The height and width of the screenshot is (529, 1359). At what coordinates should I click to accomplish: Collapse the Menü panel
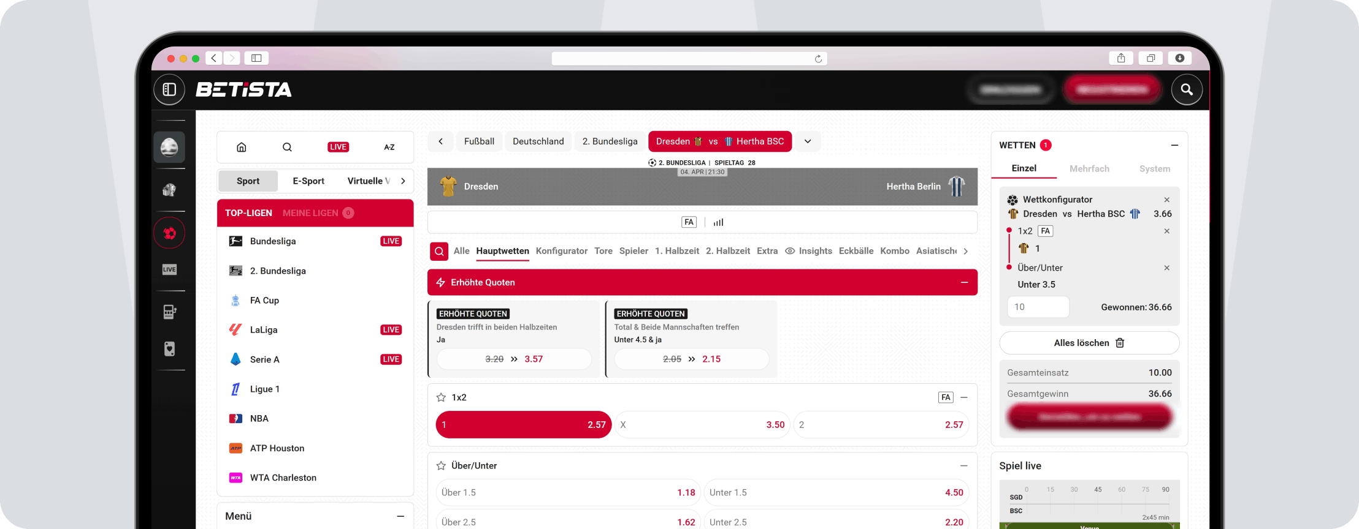click(400, 516)
